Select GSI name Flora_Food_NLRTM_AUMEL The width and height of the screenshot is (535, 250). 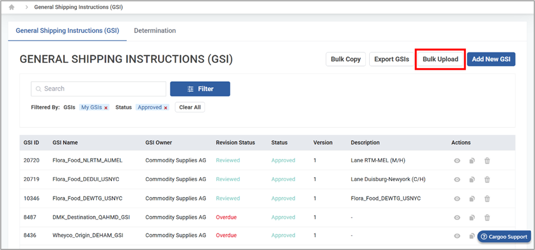click(x=87, y=160)
